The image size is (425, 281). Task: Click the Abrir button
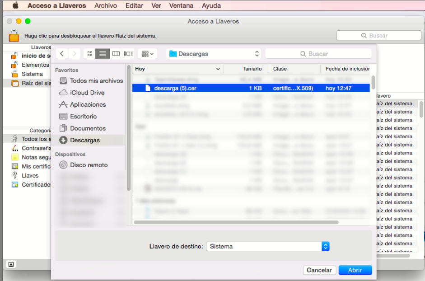tap(355, 270)
